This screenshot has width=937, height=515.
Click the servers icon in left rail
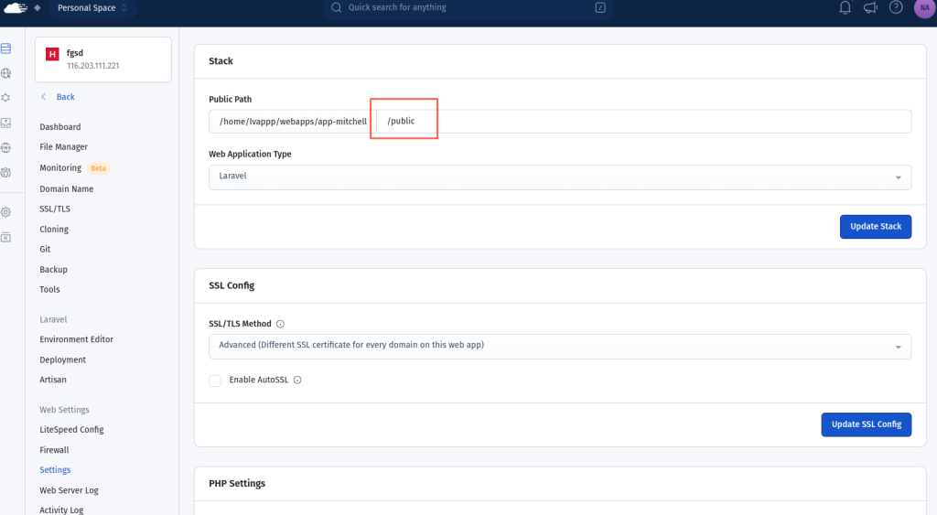pyautogui.click(x=6, y=48)
